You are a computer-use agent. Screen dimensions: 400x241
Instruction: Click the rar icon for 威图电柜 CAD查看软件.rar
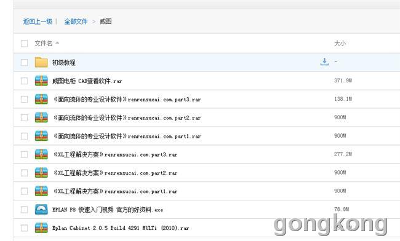(41, 81)
